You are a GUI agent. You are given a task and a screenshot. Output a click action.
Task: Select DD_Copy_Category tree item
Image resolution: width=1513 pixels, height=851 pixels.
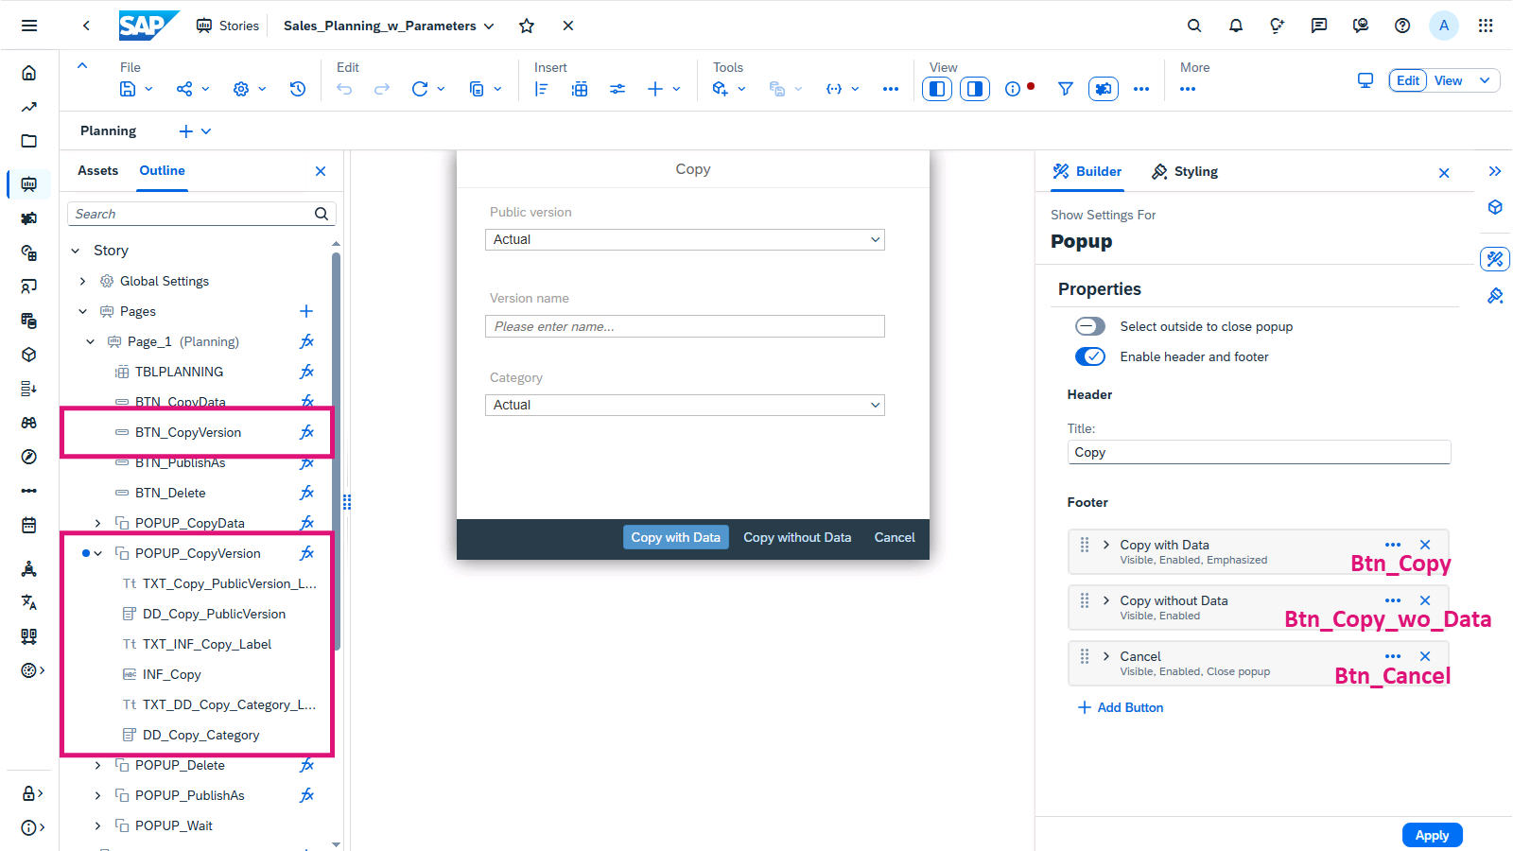pos(200,735)
